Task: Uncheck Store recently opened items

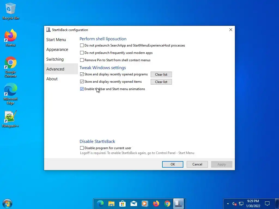Action: tap(82, 82)
